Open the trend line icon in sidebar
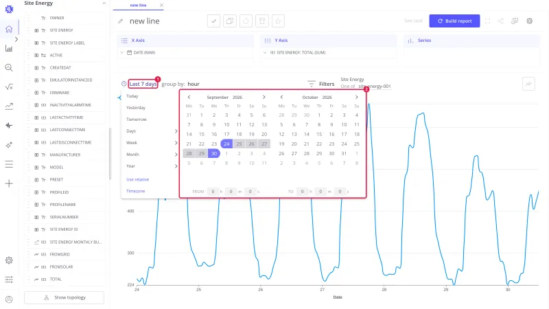549x309 pixels. click(x=9, y=106)
